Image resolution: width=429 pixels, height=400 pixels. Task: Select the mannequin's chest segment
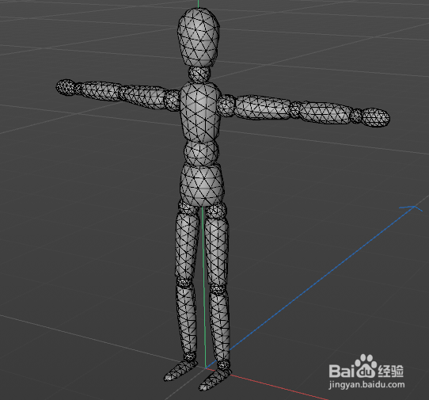point(200,112)
